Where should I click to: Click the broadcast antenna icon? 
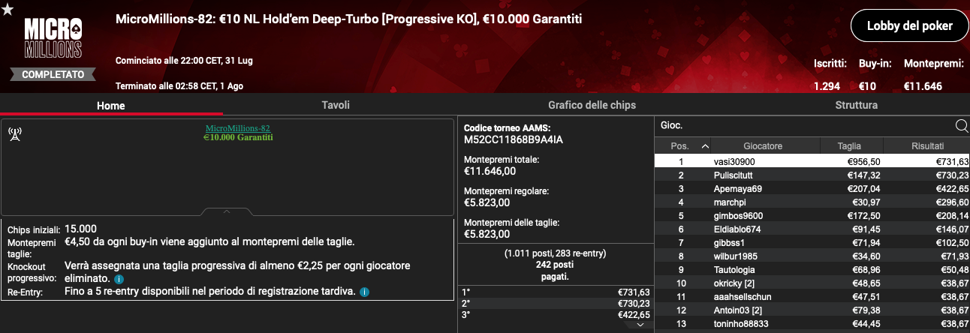pyautogui.click(x=14, y=134)
